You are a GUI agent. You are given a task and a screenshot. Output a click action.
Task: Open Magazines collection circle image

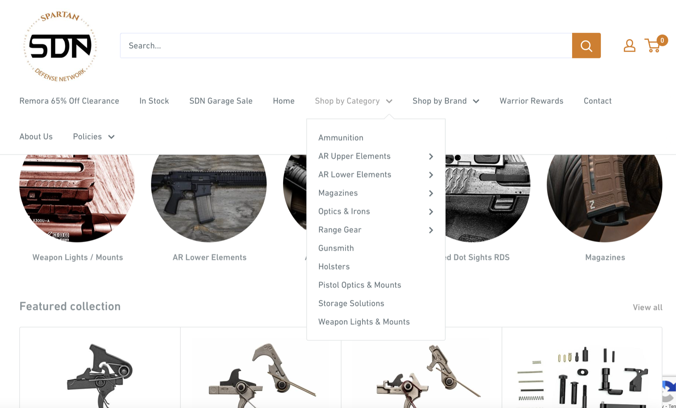click(605, 198)
